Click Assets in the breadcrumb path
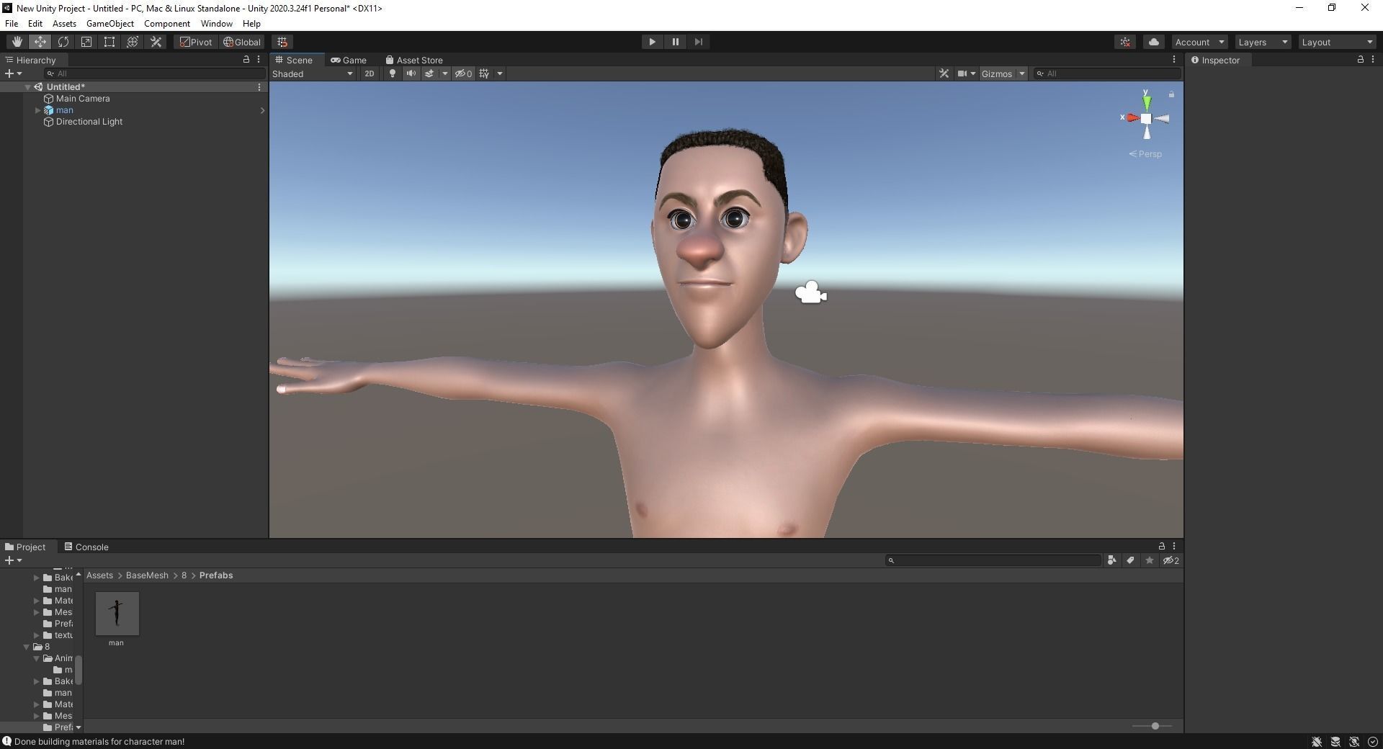Screen dimensions: 1383x749 click(99, 575)
